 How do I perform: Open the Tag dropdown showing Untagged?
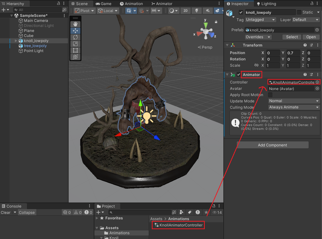click(261, 20)
